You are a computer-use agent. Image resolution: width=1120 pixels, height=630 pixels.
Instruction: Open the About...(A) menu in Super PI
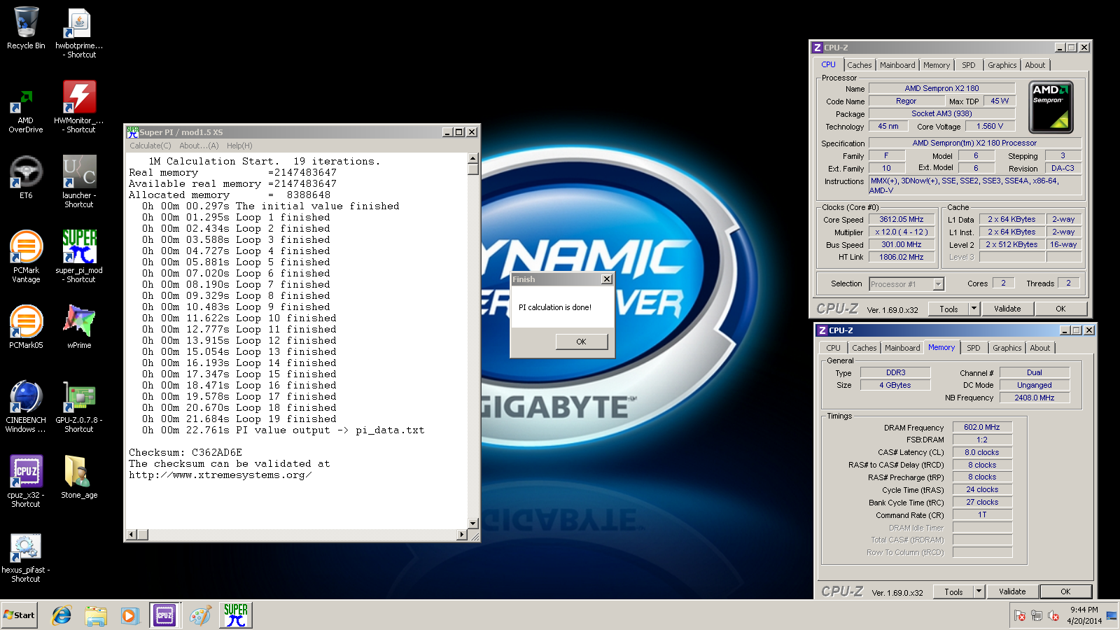(x=199, y=146)
